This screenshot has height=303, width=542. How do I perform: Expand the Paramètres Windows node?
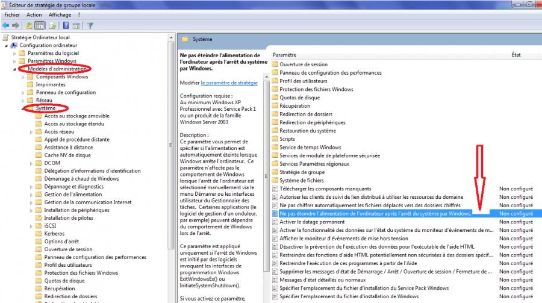[14, 61]
